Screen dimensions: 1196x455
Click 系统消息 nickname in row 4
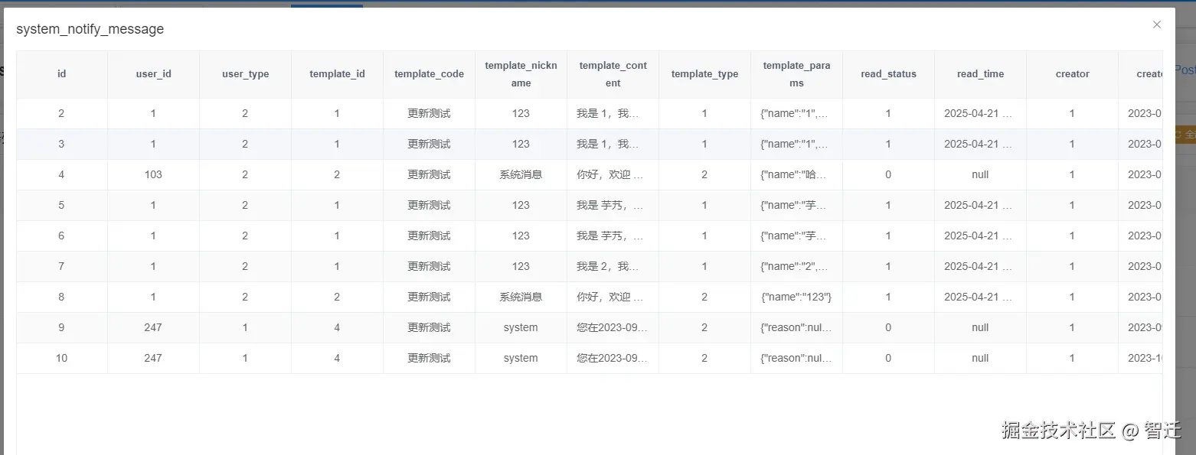click(521, 174)
